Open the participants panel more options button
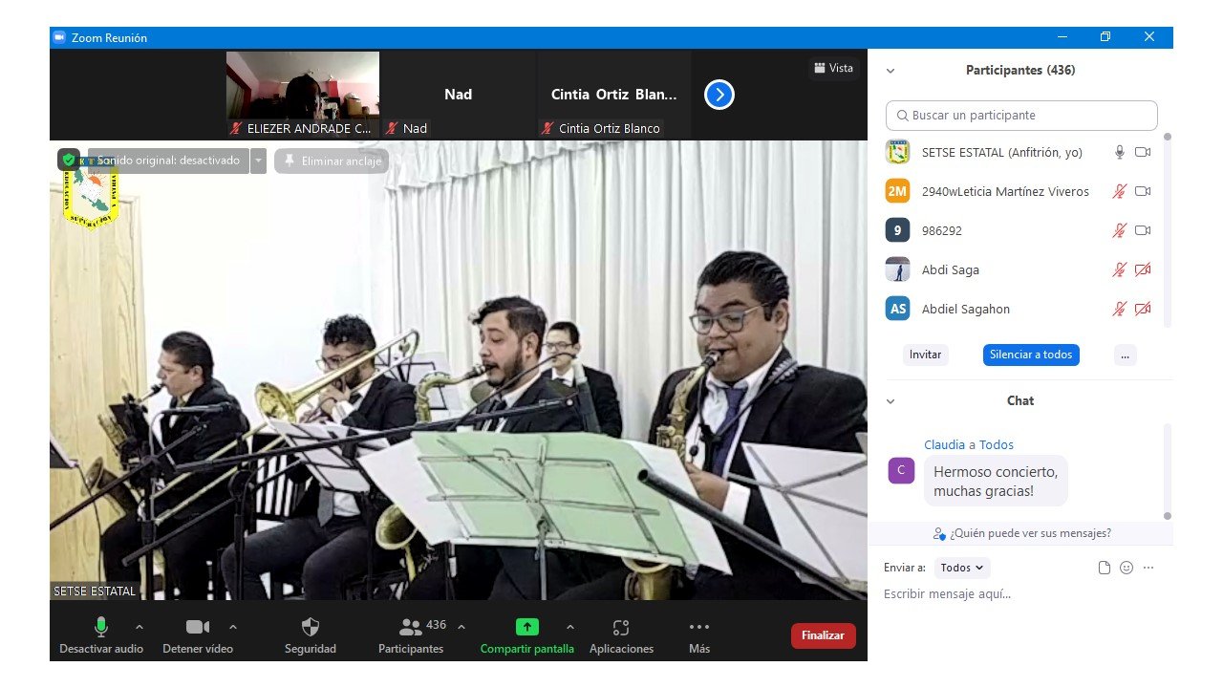The image size is (1223, 688). 1125,355
